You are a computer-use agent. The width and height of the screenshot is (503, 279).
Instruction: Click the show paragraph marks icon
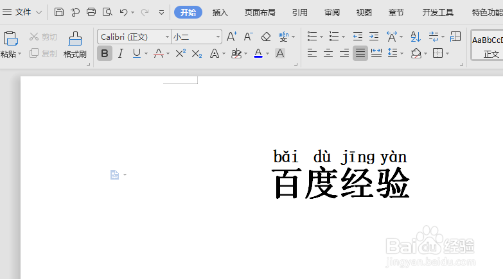tap(434, 37)
